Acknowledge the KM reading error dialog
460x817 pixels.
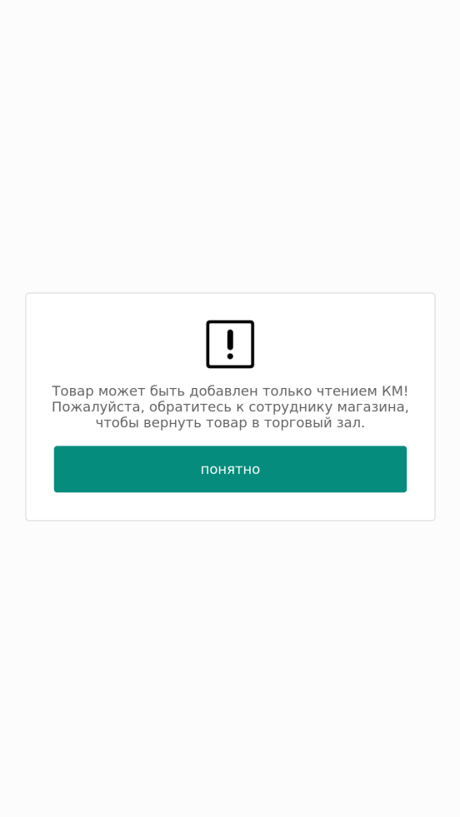coord(230,469)
